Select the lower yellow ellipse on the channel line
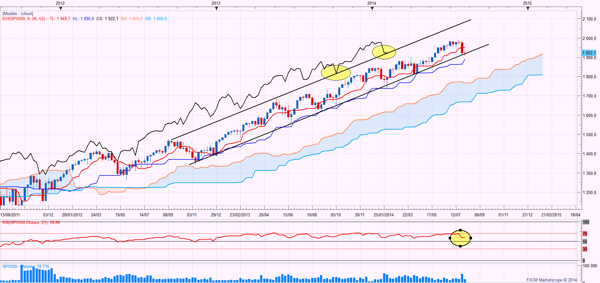Image resolution: width=600 pixels, height=283 pixels. [x=336, y=72]
